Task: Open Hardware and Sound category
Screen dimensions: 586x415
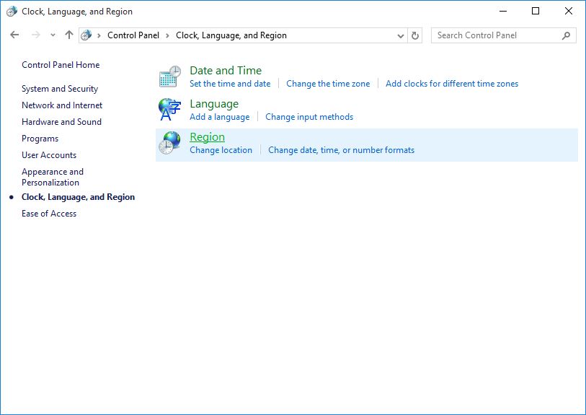Action: coord(62,122)
